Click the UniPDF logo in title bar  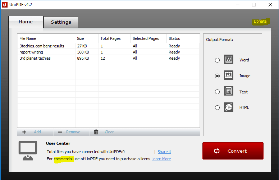pos(4,5)
